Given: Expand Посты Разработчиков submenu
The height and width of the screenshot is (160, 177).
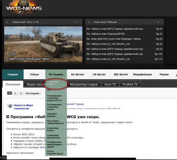Looking at the screenshot, I should point(56,153).
